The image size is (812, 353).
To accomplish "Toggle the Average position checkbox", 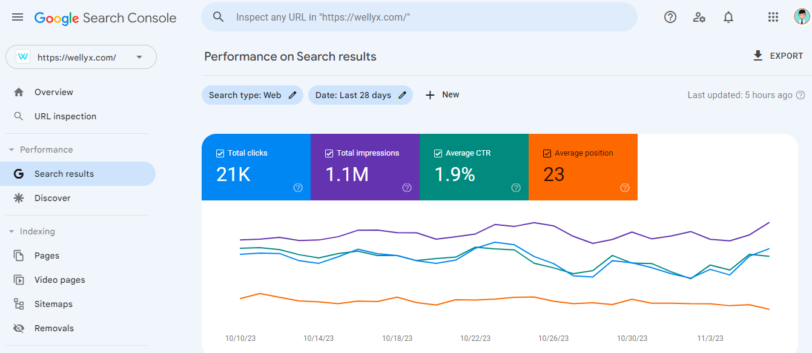I will (547, 153).
